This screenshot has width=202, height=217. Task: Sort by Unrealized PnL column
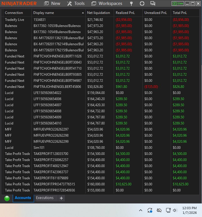click(x=155, y=13)
